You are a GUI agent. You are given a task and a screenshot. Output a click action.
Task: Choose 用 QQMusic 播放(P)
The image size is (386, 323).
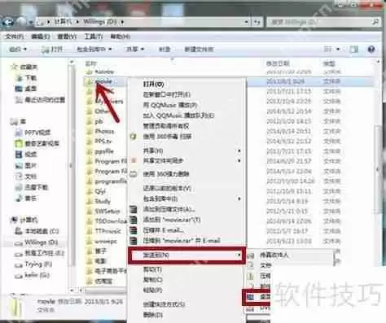pyautogui.click(x=170, y=105)
